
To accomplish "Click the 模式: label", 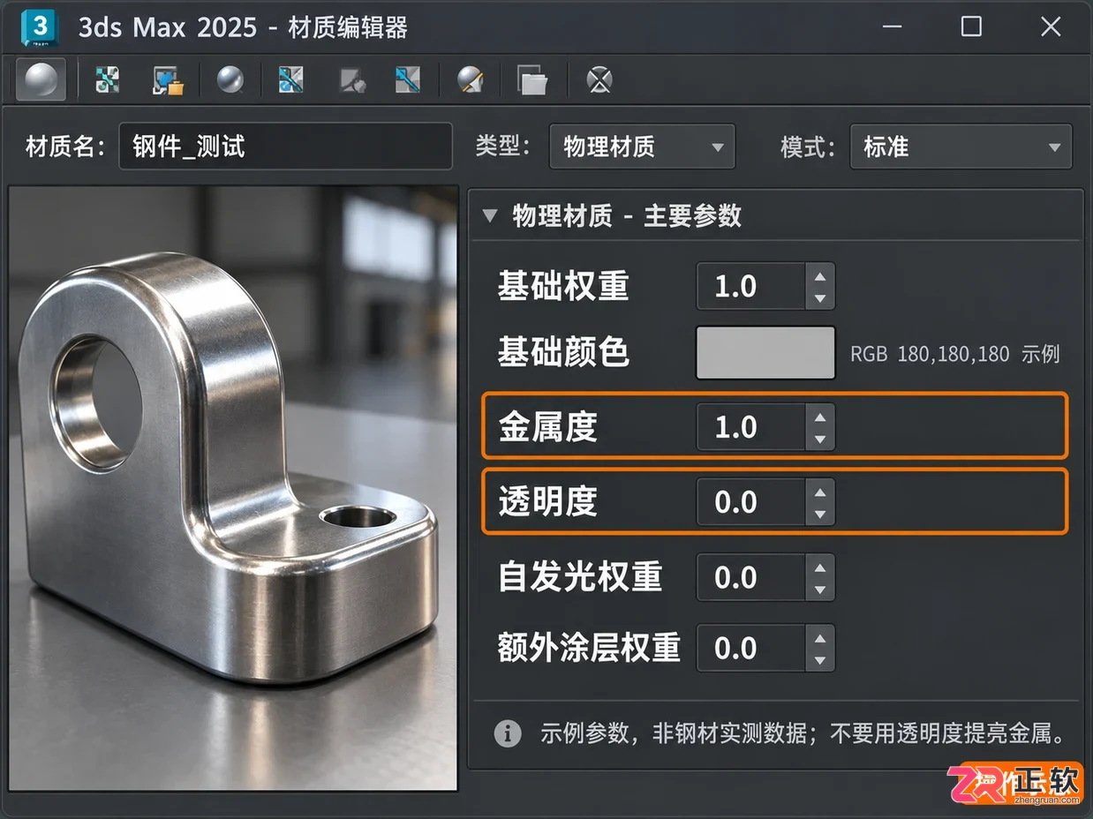I will point(808,147).
